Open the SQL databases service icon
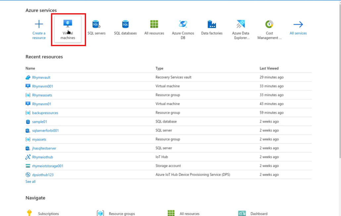 click(x=125, y=24)
